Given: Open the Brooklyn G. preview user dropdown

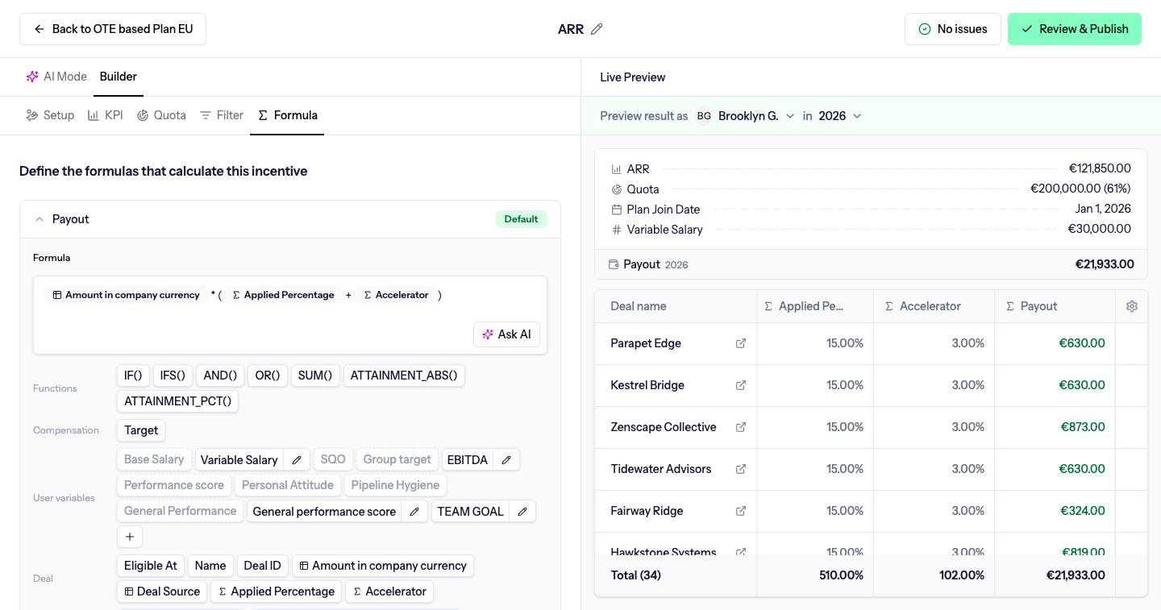Looking at the screenshot, I should pyautogui.click(x=746, y=116).
